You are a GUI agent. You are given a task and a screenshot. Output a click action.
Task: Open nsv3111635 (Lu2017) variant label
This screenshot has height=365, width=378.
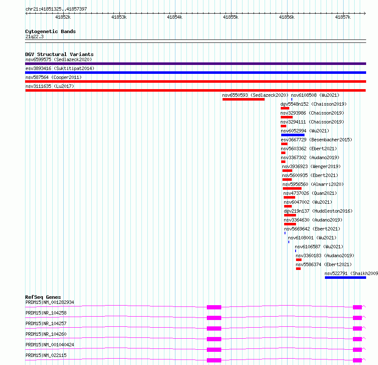click(x=50, y=86)
